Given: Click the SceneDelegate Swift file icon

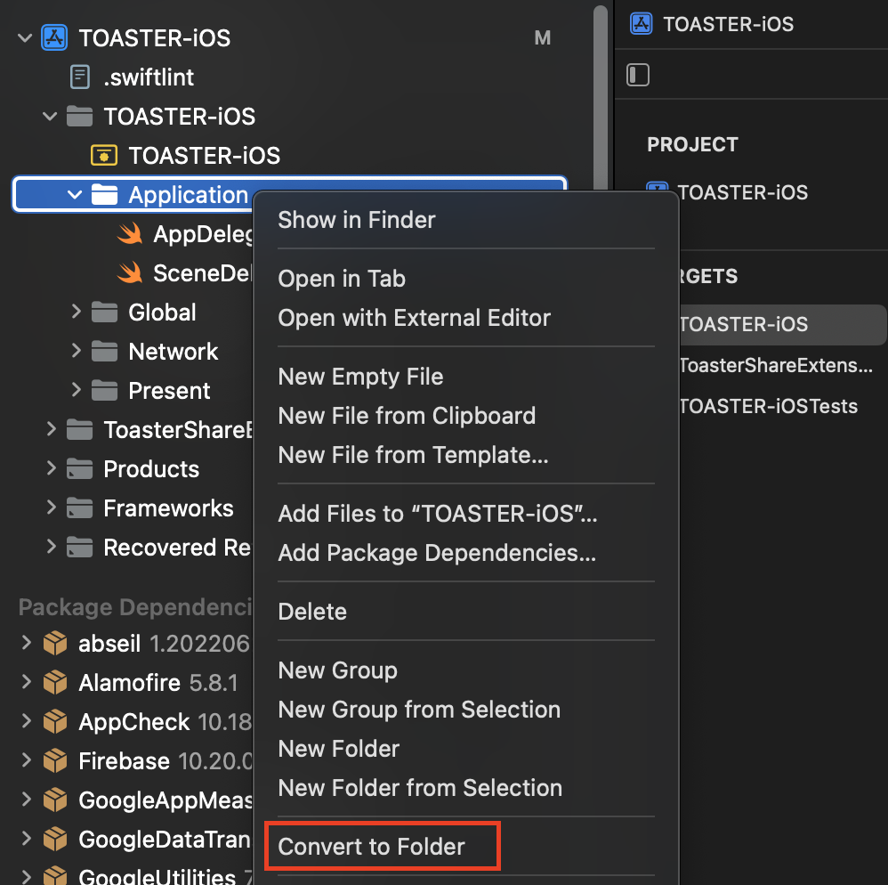Looking at the screenshot, I should pos(130,272).
